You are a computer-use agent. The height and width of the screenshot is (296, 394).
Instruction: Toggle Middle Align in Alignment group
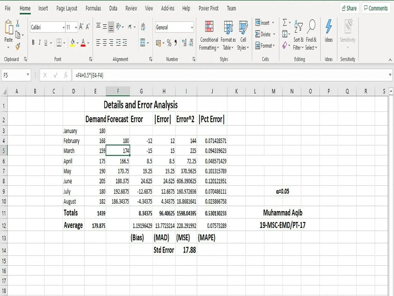[x=105, y=27]
